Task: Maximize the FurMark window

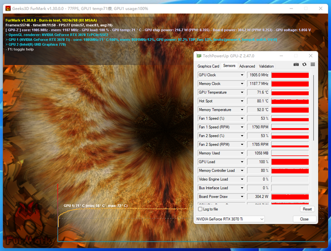Action: tap(305, 8)
